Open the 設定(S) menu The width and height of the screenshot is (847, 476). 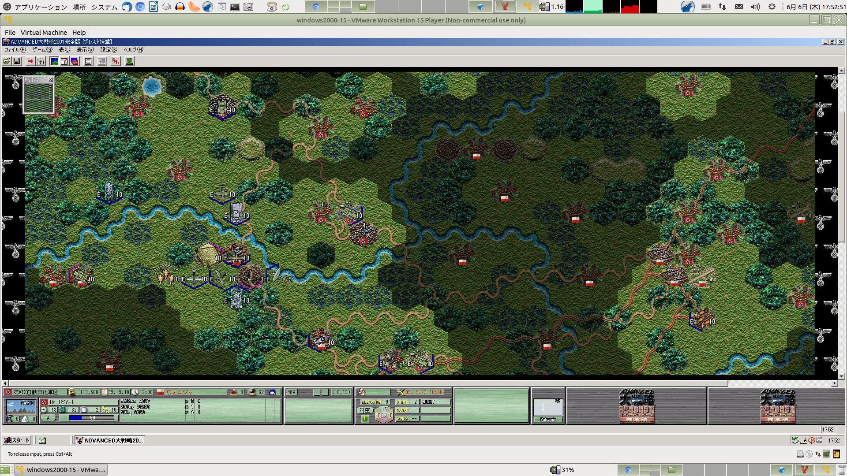coord(109,50)
